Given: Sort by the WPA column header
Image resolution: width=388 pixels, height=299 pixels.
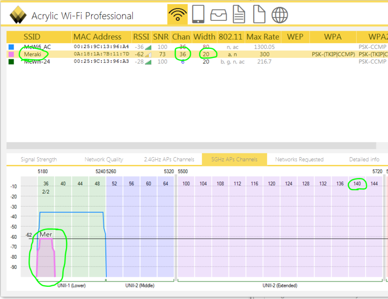Looking at the screenshot, I should pos(333,37).
